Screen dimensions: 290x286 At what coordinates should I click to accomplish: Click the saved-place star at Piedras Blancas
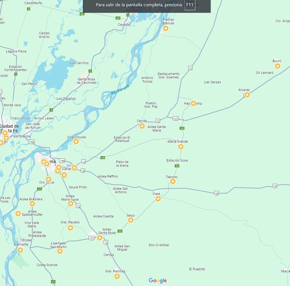165,28
